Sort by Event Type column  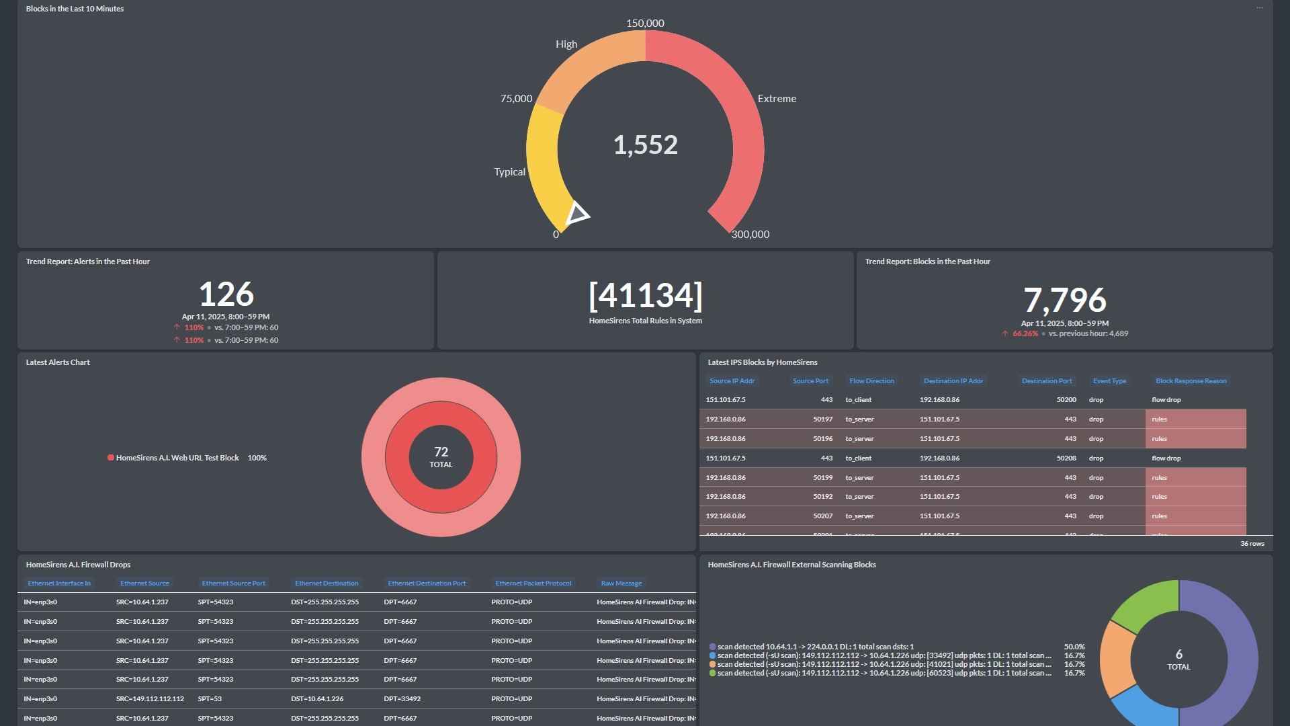click(1109, 381)
